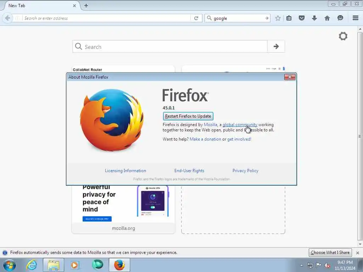This screenshot has width=363, height=272.
Task: Click the back navigation arrow
Action: [7, 18]
